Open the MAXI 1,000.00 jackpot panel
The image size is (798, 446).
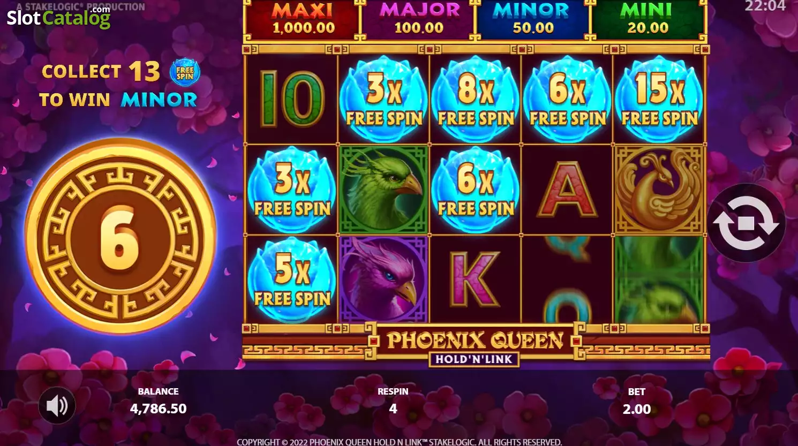(x=303, y=19)
